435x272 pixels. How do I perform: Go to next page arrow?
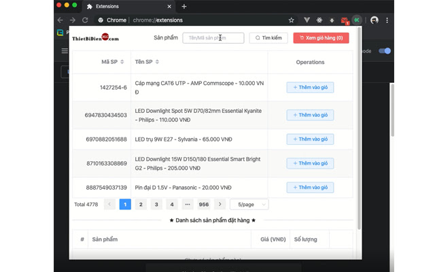click(x=220, y=204)
